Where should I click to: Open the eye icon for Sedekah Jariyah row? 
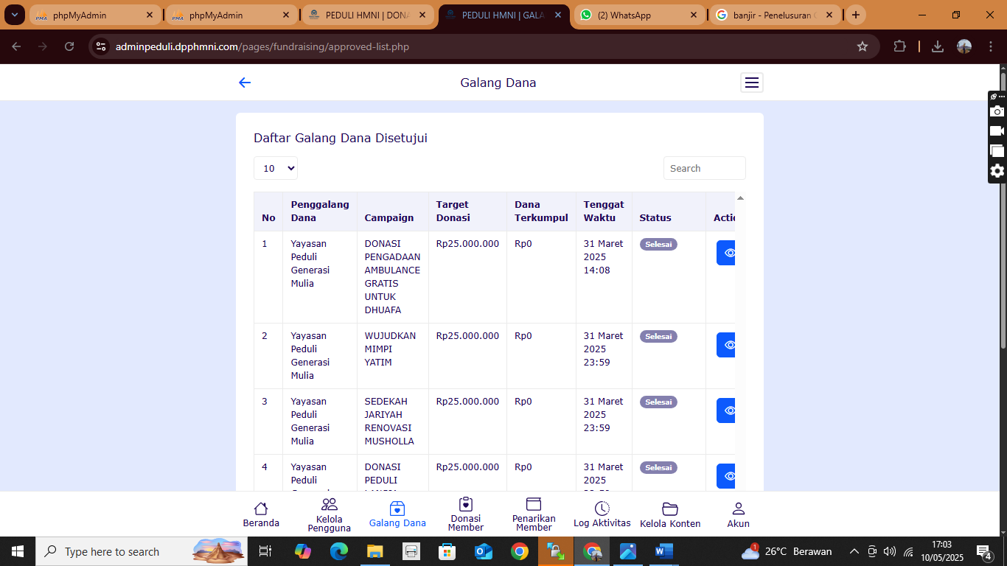coord(726,410)
